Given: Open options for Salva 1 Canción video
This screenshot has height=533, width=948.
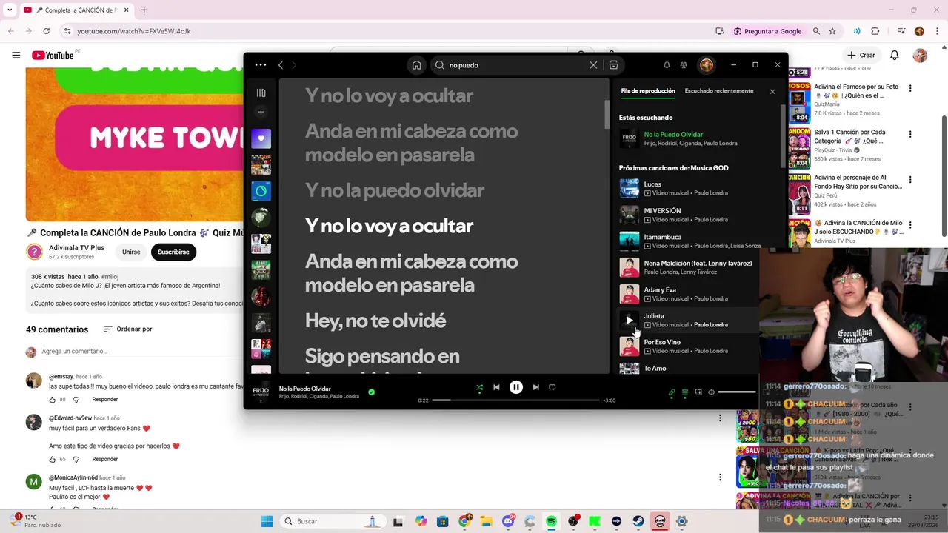Looking at the screenshot, I should [x=910, y=134].
